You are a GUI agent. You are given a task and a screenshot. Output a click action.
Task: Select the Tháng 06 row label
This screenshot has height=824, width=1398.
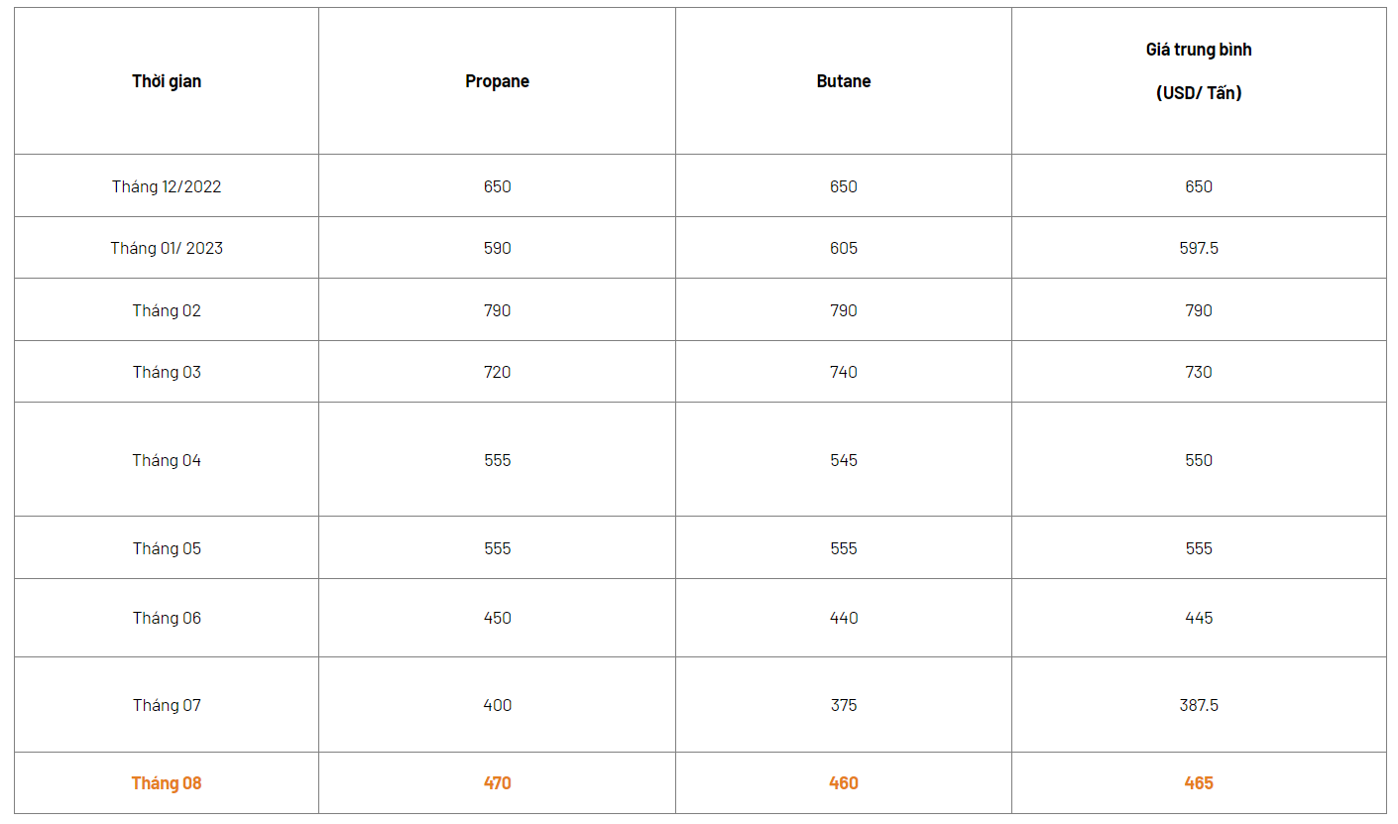pos(167,618)
